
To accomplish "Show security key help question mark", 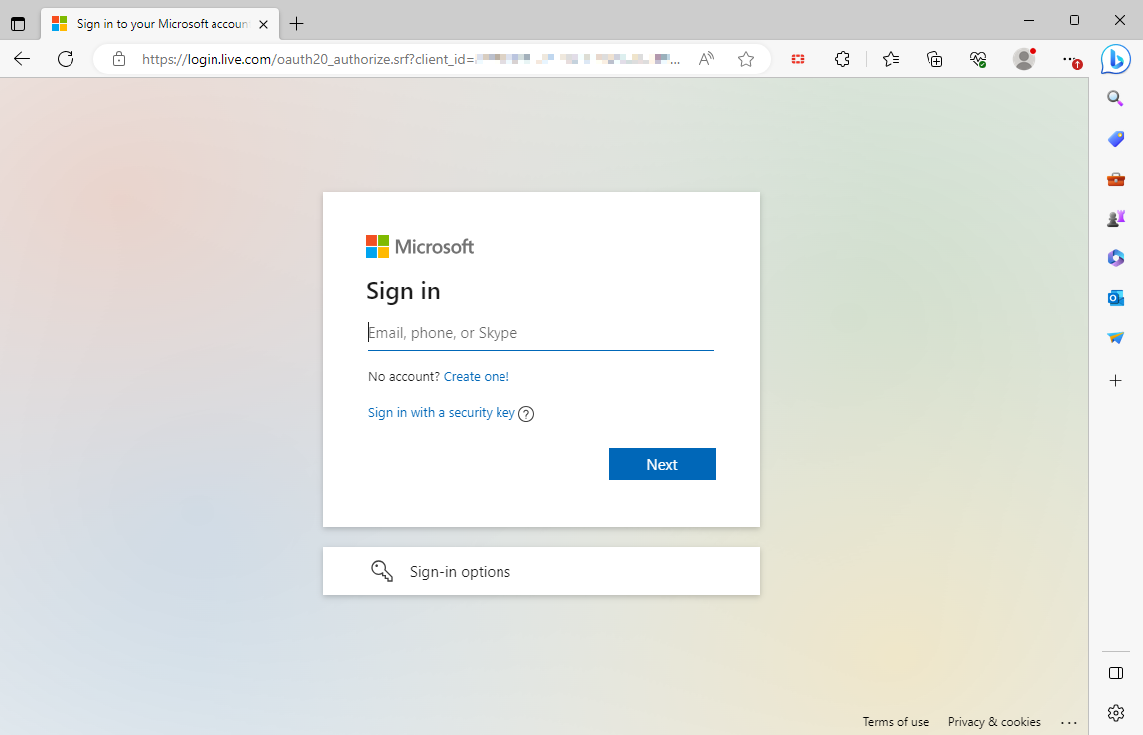I will click(x=526, y=414).
